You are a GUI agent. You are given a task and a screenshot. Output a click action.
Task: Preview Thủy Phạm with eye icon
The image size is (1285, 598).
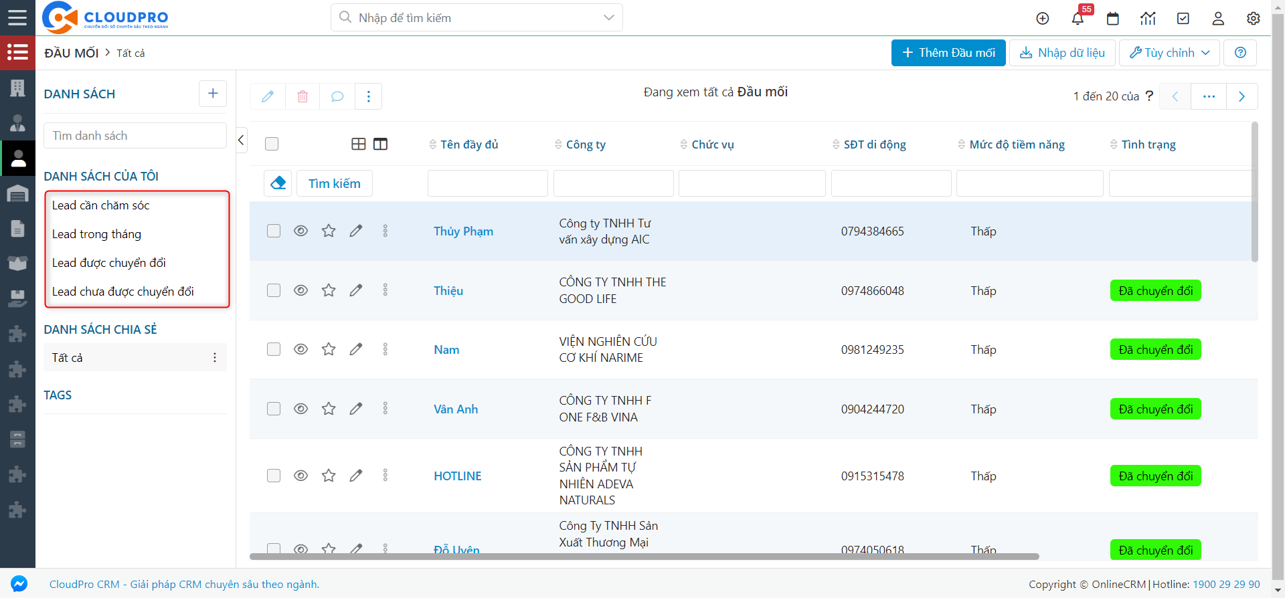point(301,231)
